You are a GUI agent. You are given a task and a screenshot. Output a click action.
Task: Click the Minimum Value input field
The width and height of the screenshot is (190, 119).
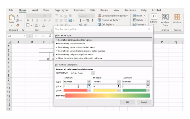point(75,86)
